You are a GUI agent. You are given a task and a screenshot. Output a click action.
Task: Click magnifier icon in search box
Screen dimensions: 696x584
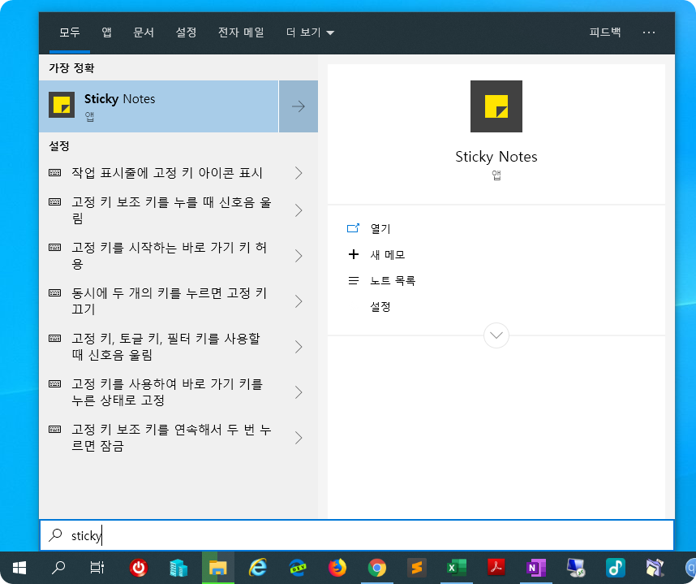coord(55,535)
